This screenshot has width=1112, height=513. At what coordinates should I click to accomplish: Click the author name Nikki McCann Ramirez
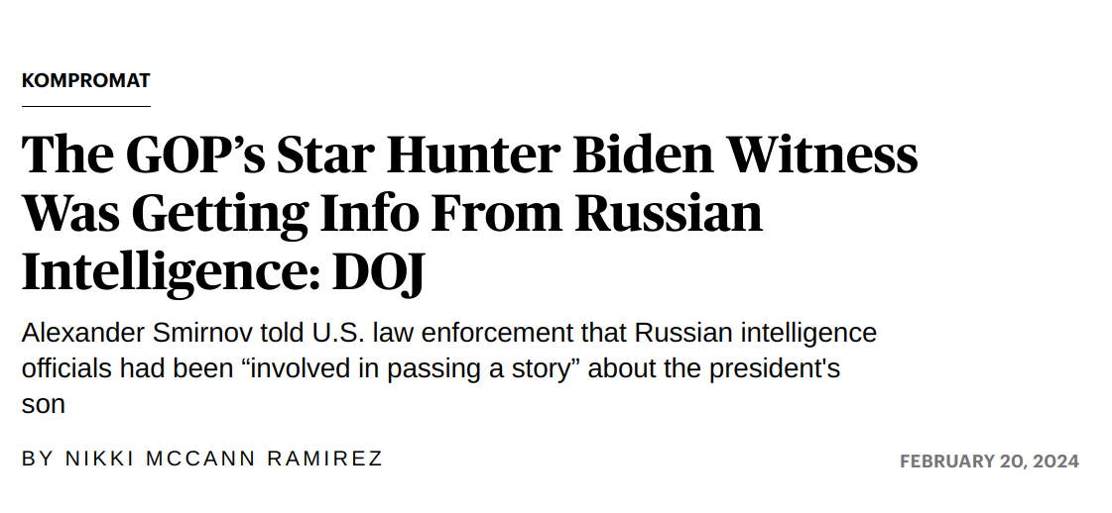tap(224, 459)
